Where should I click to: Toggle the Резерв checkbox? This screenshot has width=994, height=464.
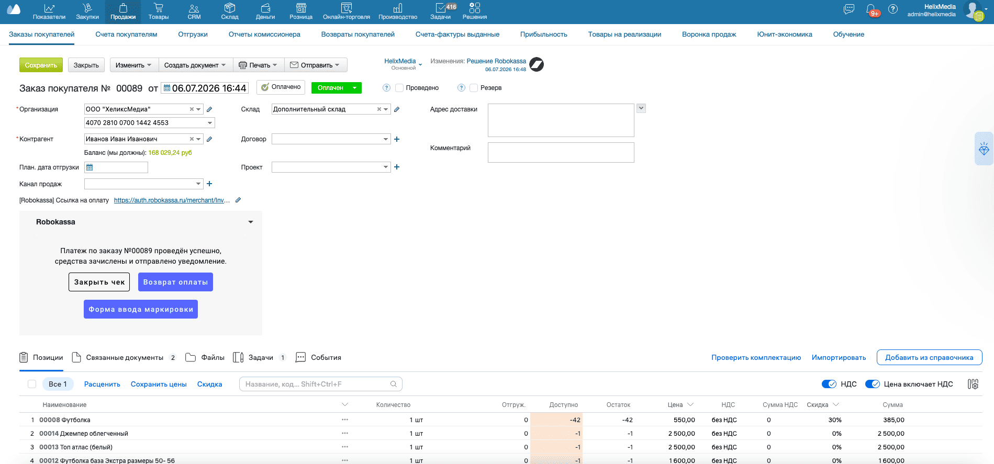(x=474, y=88)
